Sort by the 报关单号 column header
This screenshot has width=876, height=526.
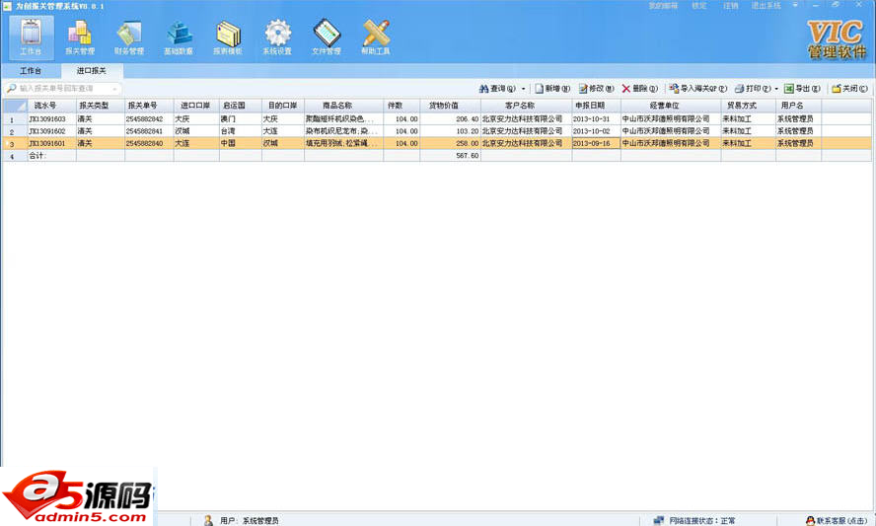149,106
